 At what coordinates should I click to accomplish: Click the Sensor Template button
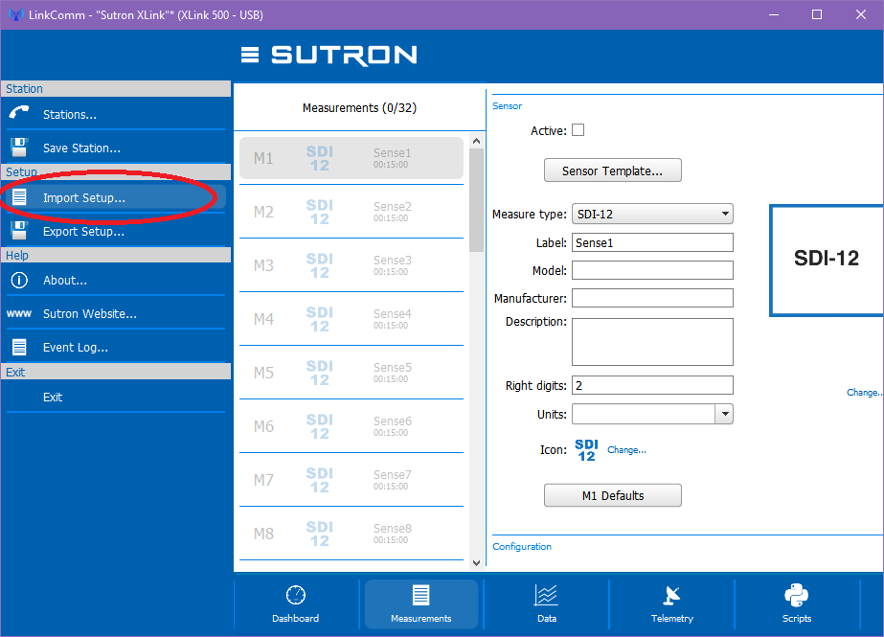(612, 171)
